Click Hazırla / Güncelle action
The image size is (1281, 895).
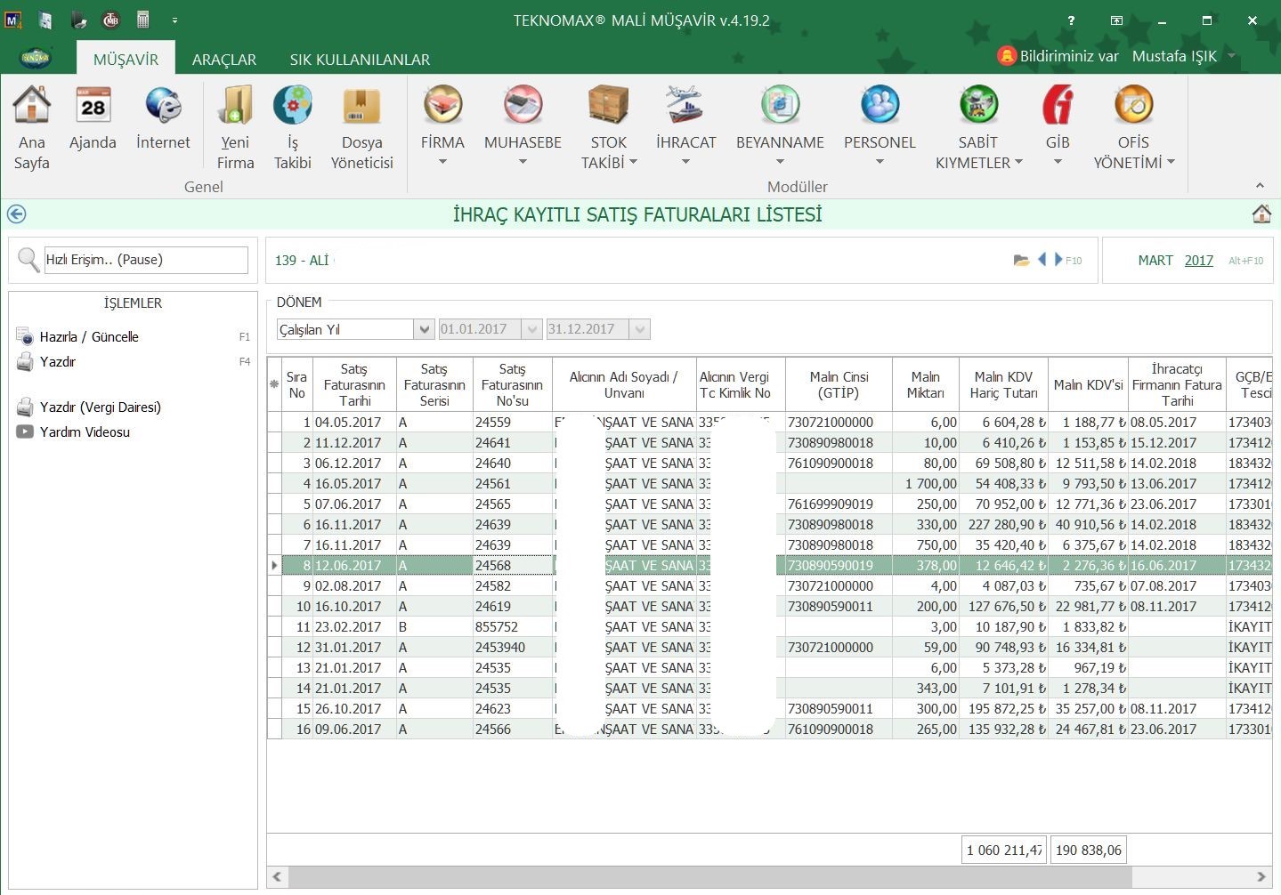click(89, 337)
